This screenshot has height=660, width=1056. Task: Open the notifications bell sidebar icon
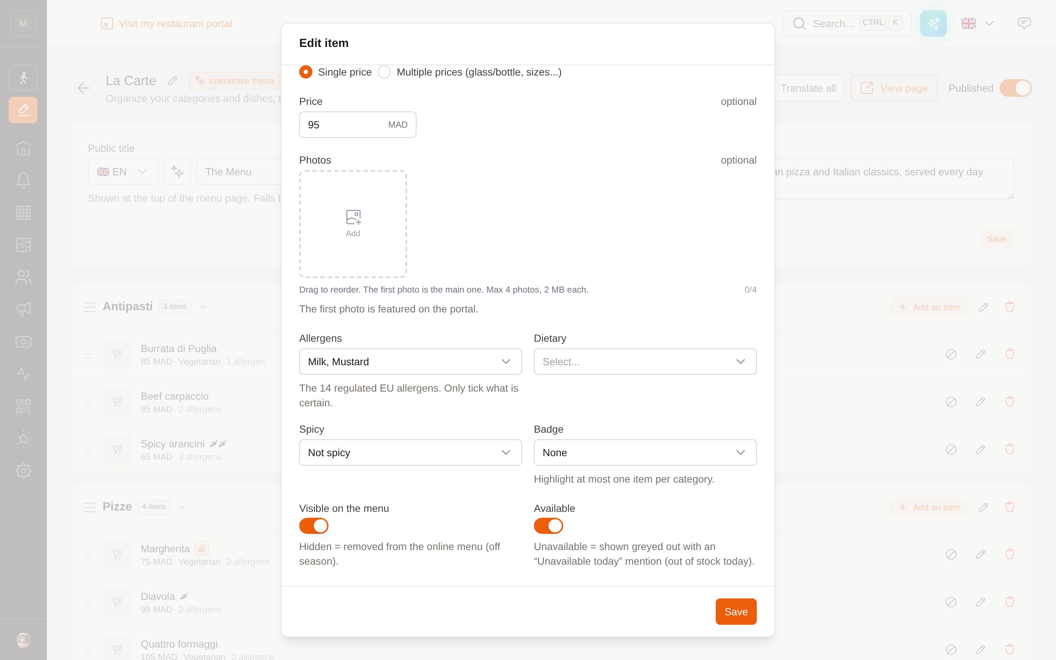[23, 180]
